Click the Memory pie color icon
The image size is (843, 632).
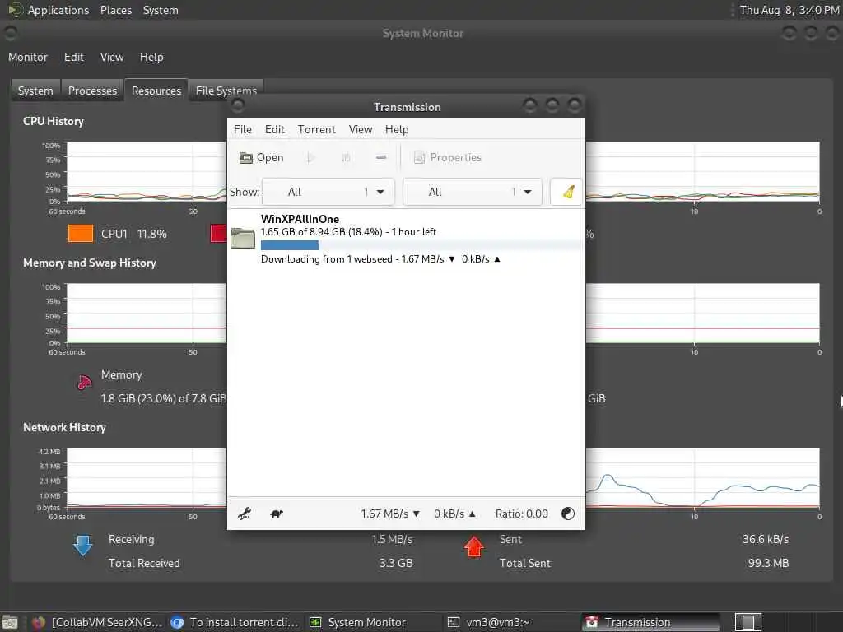[x=85, y=382]
